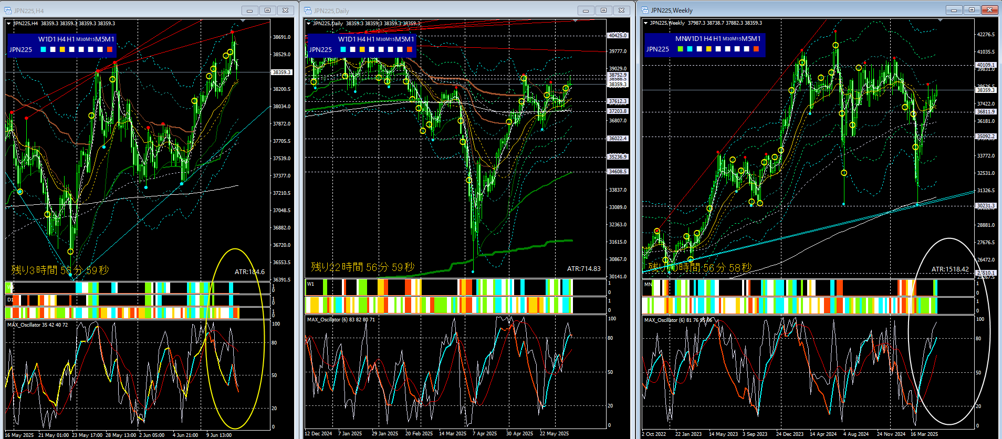Screen dimensions: 1002x439
Task: Click the green MN square in Weekly panel
Action: 681,49
